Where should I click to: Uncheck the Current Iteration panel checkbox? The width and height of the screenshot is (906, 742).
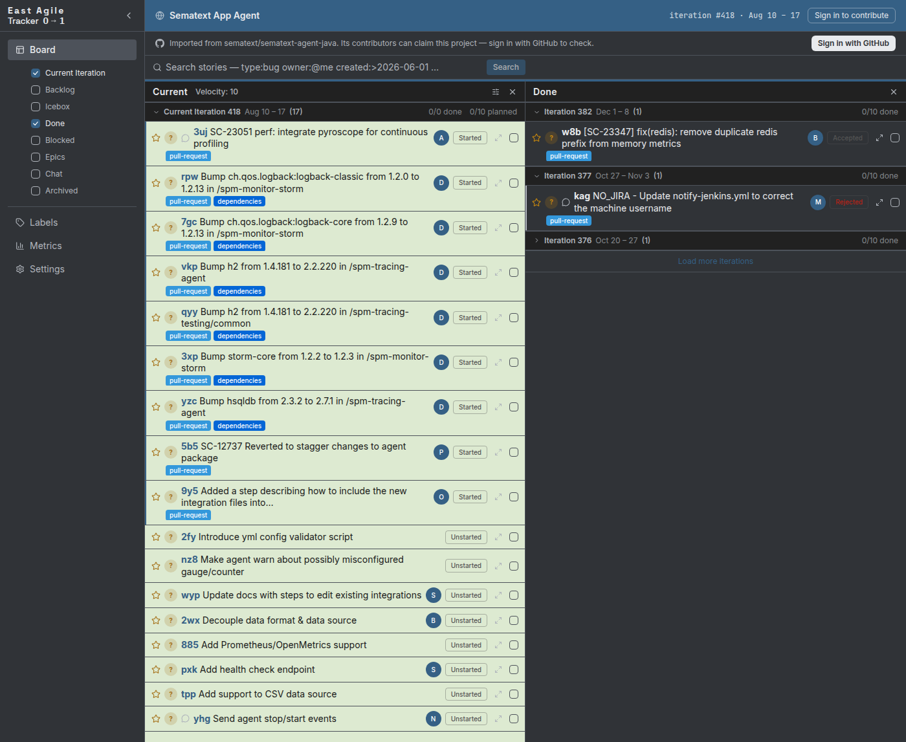tap(36, 73)
